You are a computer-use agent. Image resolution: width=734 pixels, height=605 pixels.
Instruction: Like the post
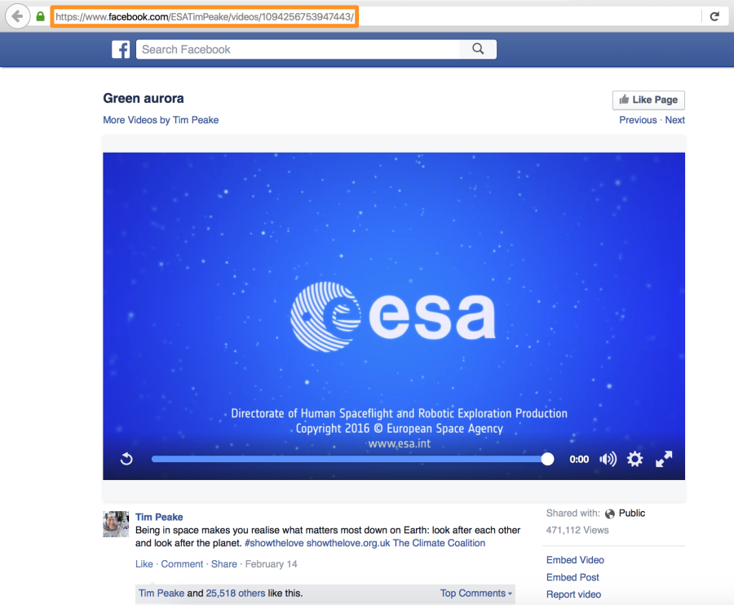pos(144,563)
